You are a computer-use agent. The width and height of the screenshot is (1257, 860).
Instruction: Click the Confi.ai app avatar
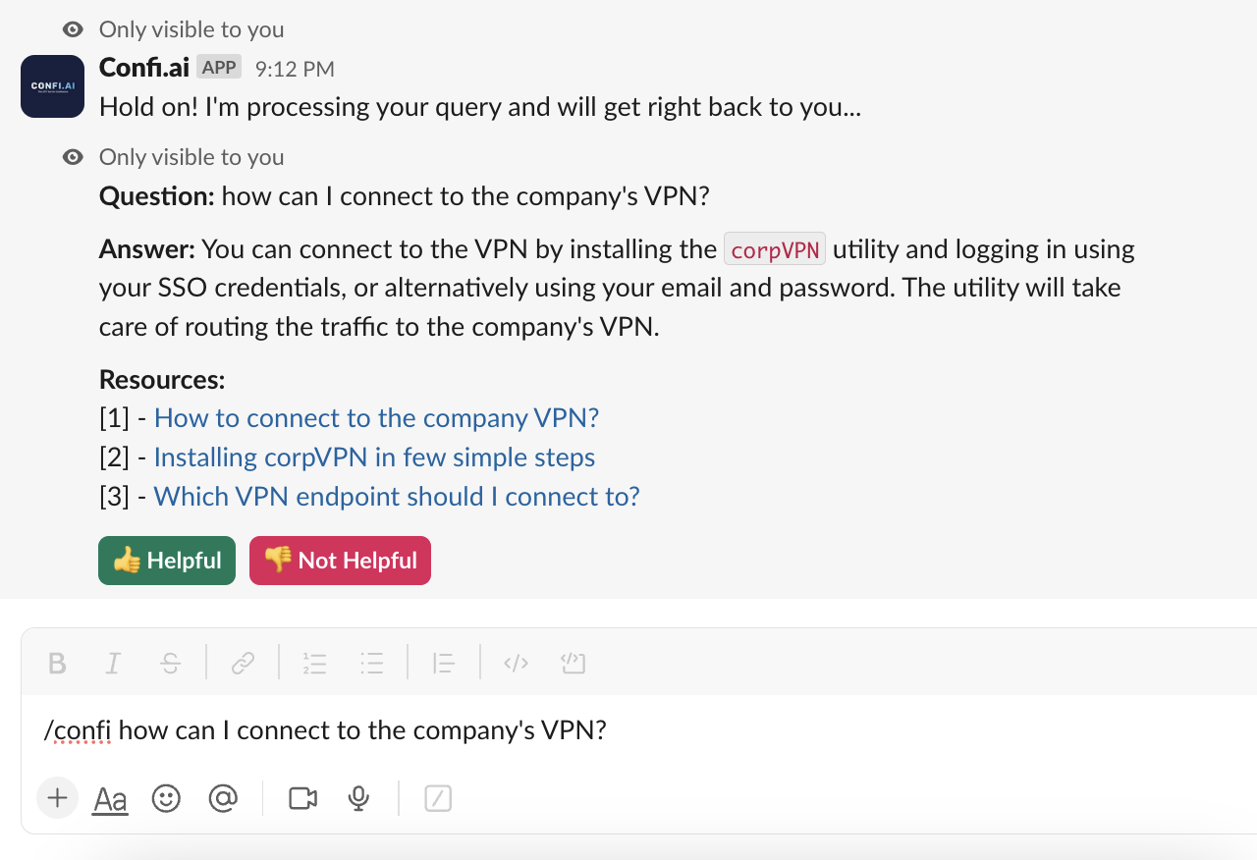pos(52,86)
